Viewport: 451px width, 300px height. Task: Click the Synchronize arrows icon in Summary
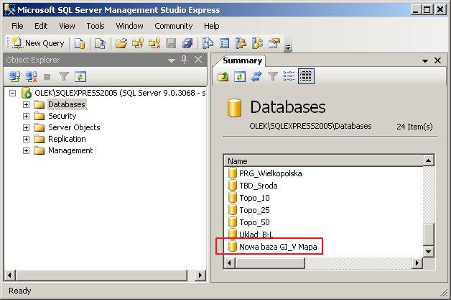pyautogui.click(x=256, y=76)
